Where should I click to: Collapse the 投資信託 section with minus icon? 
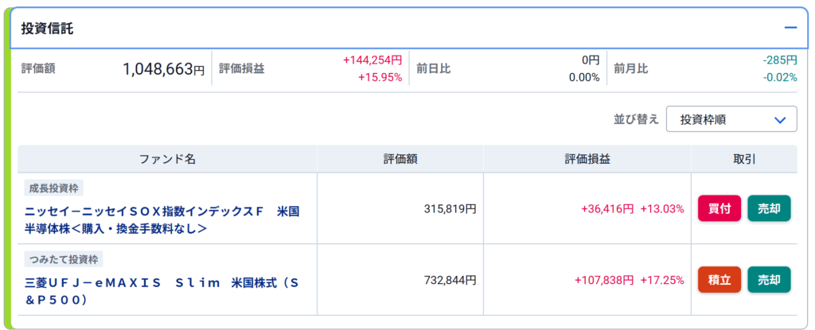(790, 28)
